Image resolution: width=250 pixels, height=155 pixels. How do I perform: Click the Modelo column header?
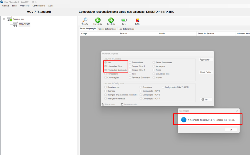click(x=177, y=34)
